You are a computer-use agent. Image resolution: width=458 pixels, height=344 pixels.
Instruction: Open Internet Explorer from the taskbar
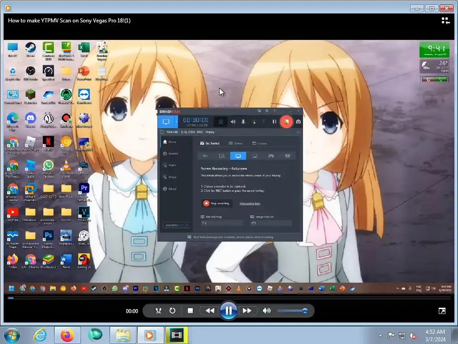39,335
